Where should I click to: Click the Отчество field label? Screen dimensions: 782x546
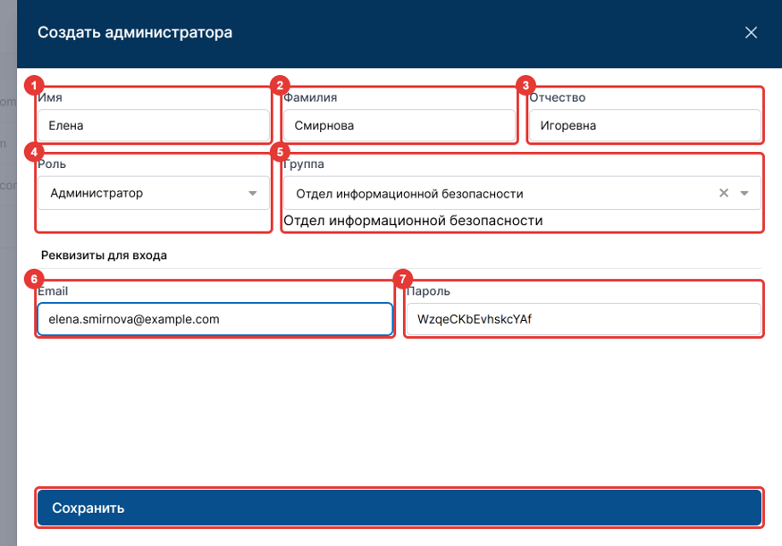[558, 97]
